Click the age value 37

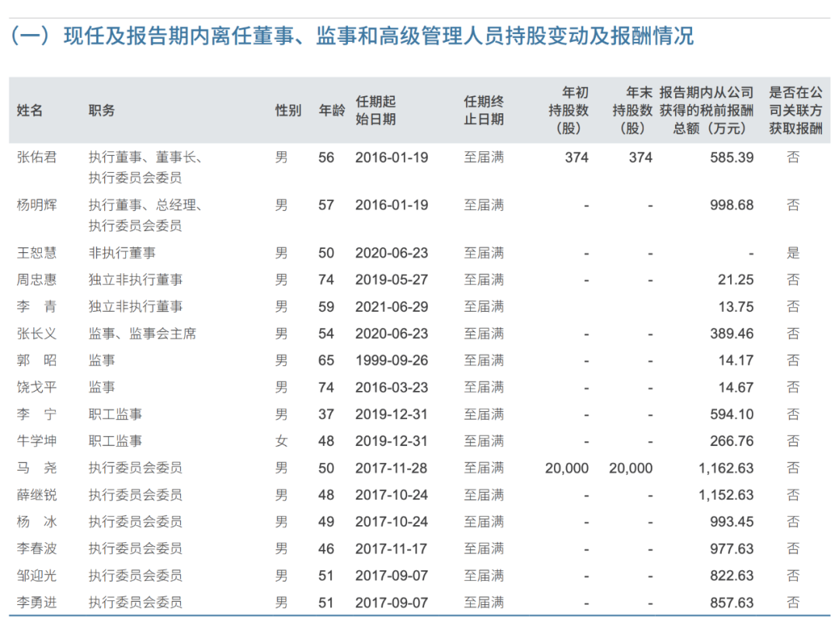coord(326,414)
